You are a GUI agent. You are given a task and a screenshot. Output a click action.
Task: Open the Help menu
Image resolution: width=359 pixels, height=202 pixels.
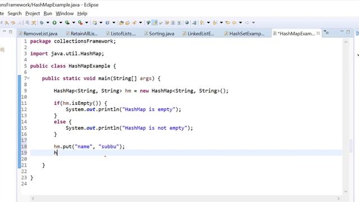point(82,13)
